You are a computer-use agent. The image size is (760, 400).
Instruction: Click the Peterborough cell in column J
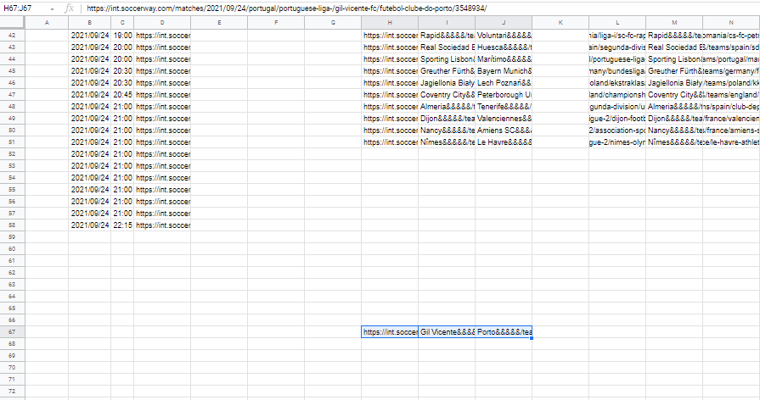click(x=504, y=95)
